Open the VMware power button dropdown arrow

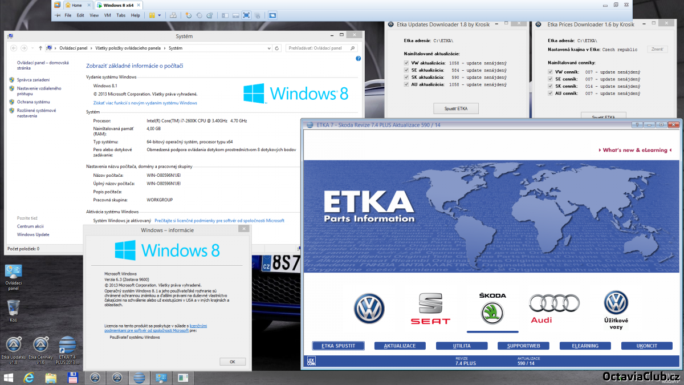tap(159, 15)
